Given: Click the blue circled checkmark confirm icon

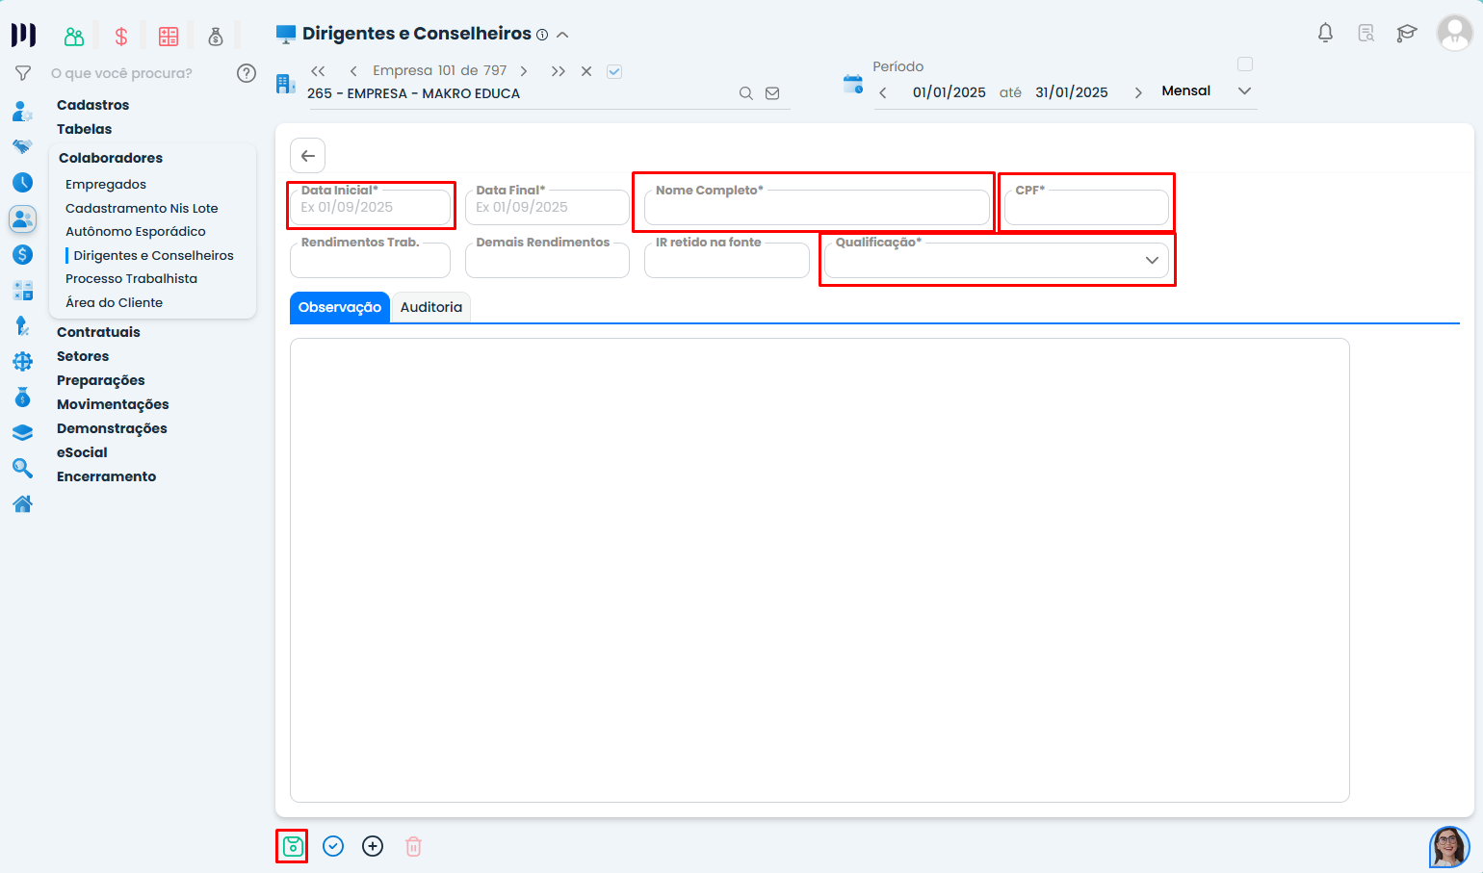Looking at the screenshot, I should 333,846.
